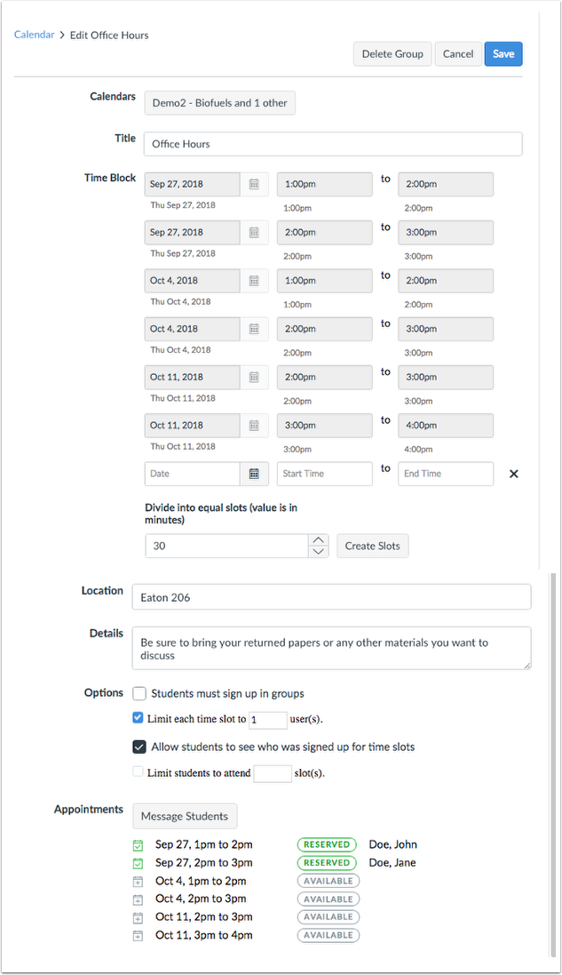Click the empty Date input field
The image size is (562, 975).
coord(193,474)
